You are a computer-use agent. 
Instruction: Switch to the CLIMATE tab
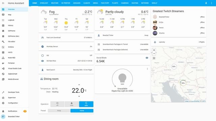click(87, 3)
